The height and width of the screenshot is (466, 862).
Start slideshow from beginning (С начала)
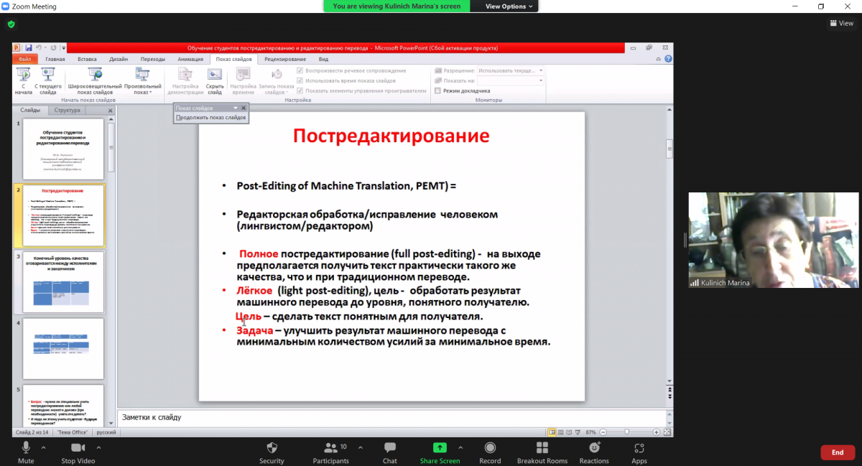[24, 81]
